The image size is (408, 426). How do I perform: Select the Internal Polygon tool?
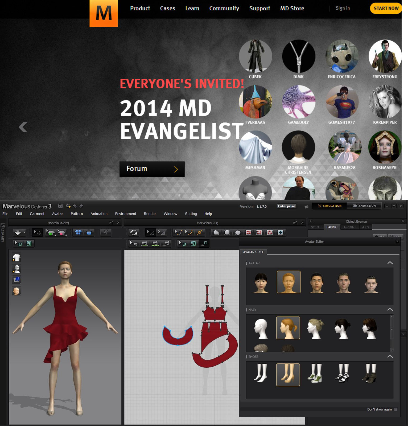[x=248, y=232]
